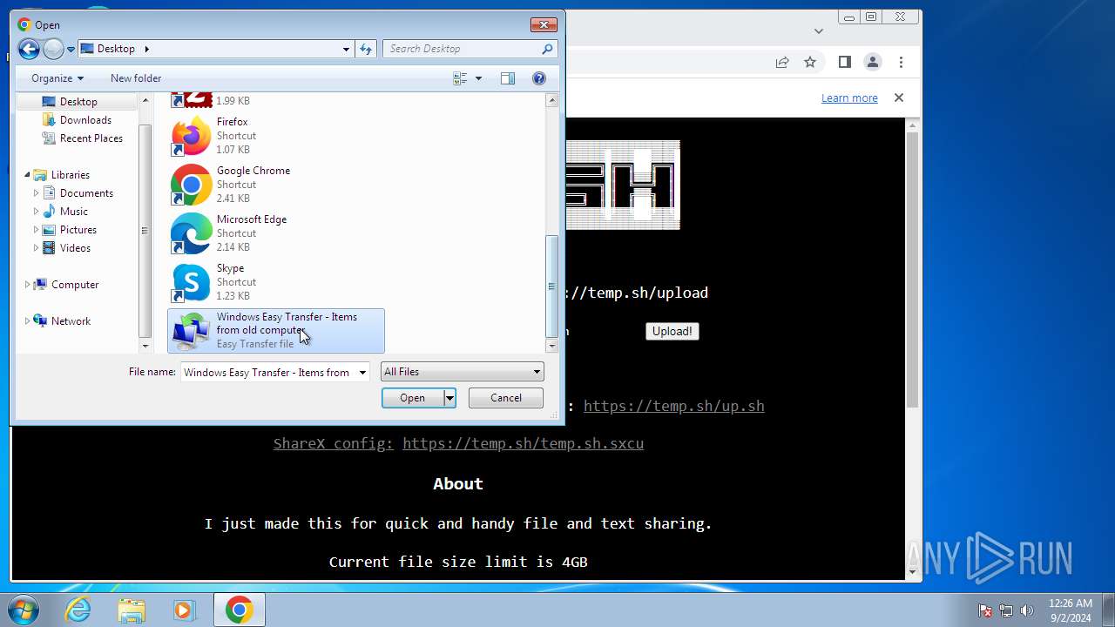Show the preview pane
This screenshot has height=627, width=1115.
coord(508,78)
